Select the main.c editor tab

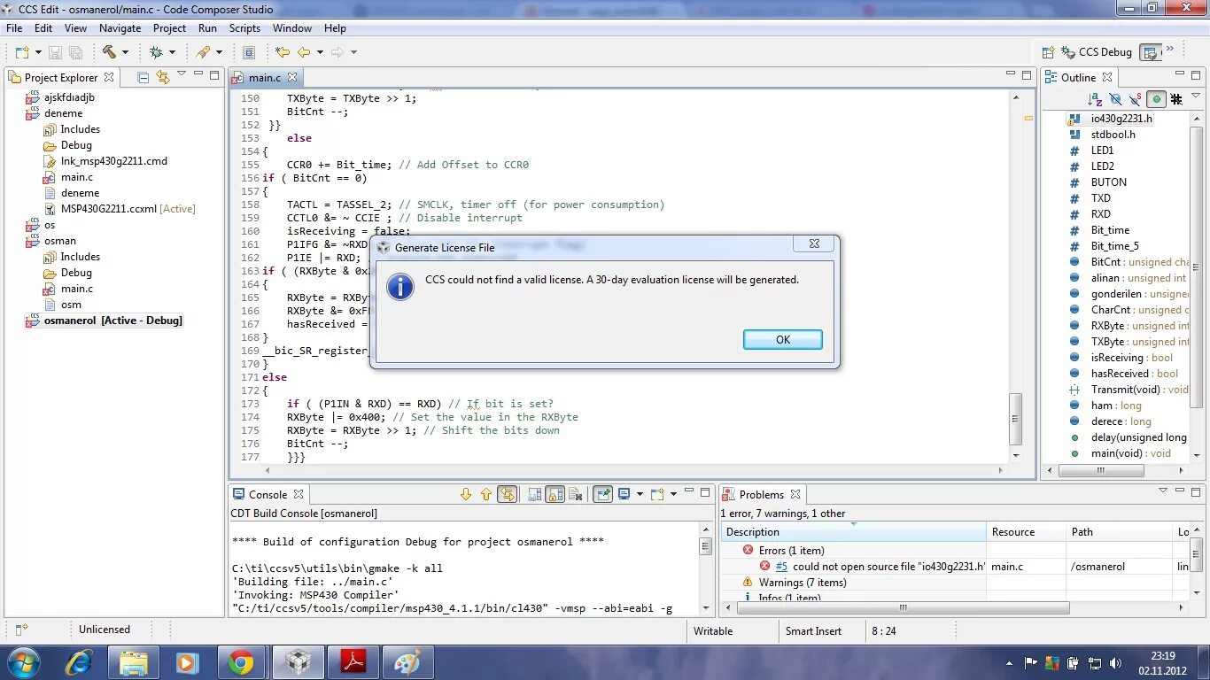point(264,77)
